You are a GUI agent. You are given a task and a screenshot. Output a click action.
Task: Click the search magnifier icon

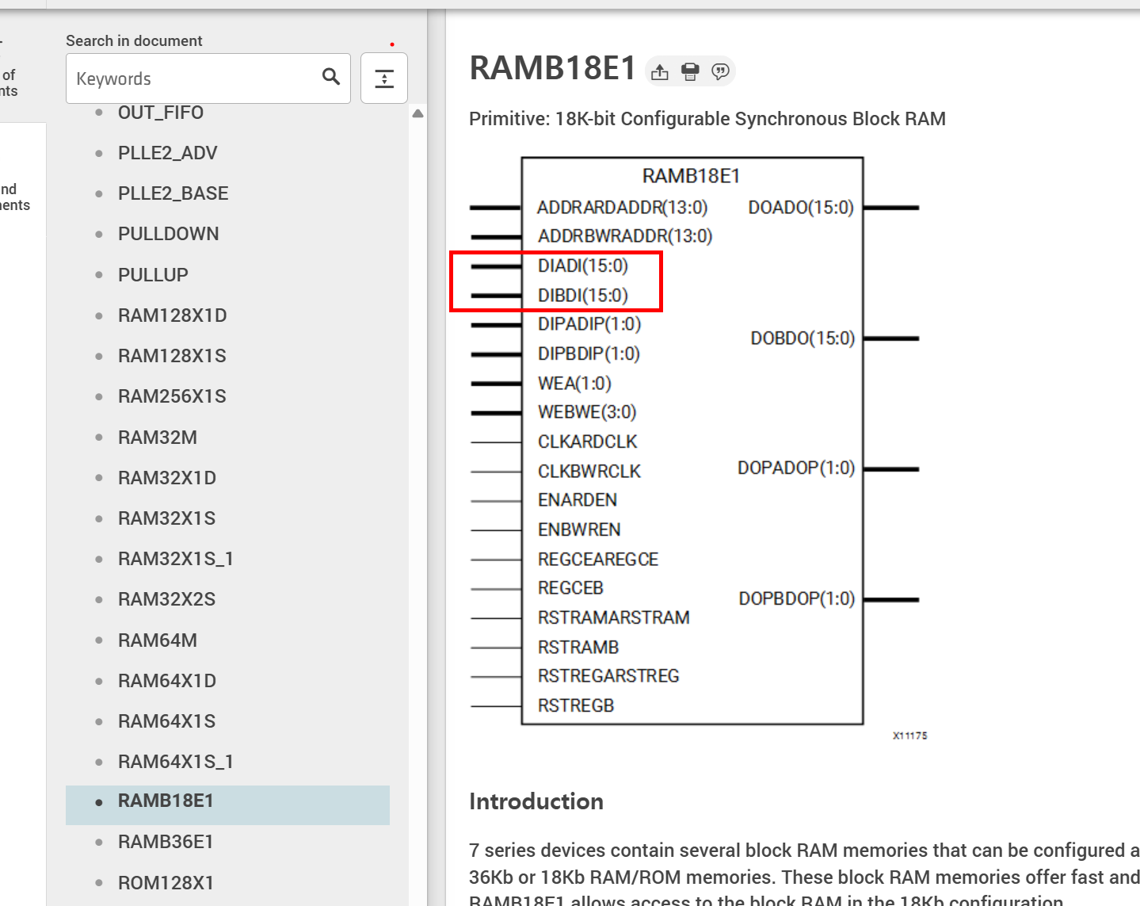click(x=331, y=77)
